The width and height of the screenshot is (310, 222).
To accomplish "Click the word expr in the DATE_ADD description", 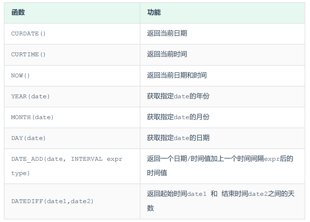I will point(272,159).
